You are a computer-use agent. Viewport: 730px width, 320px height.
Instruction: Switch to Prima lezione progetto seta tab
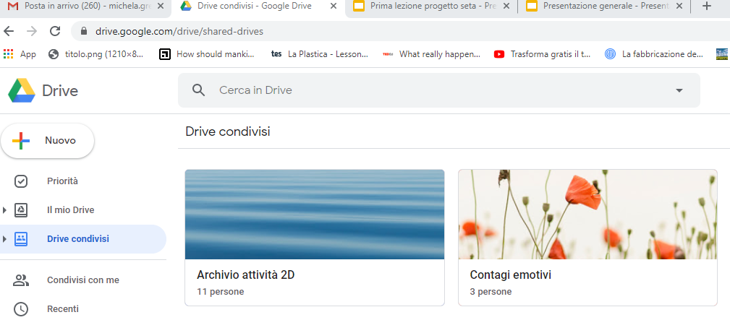[x=430, y=7]
